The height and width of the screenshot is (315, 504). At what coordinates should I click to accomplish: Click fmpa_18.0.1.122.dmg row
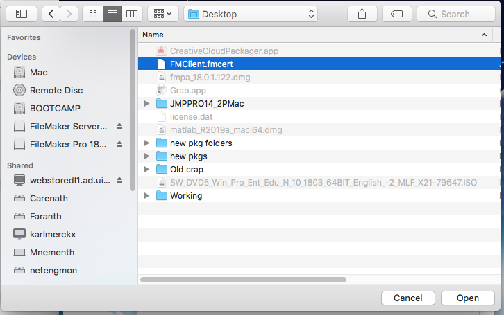click(319, 77)
